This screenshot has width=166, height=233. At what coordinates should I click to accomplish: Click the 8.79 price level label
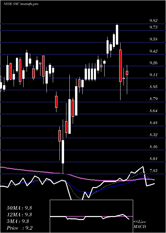coord(153,99)
